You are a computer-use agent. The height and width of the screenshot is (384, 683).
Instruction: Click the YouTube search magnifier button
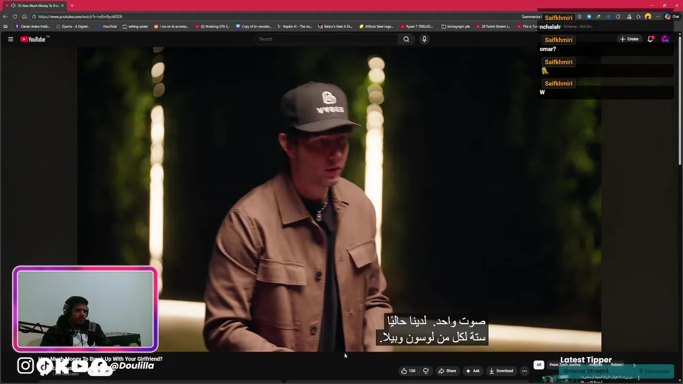[x=406, y=39]
